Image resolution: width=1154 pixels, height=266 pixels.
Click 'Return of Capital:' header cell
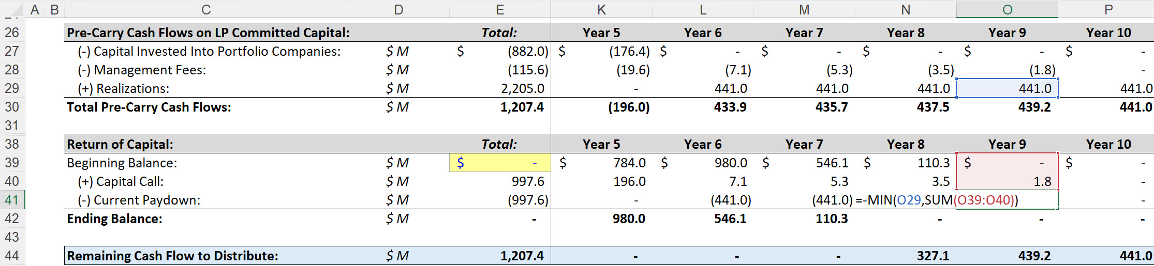coord(206,144)
